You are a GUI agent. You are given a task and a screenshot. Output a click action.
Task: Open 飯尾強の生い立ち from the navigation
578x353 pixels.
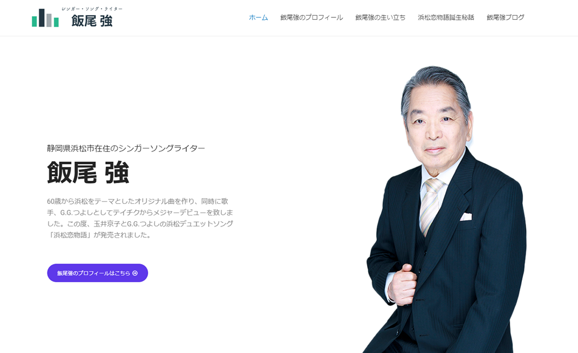[379, 17]
